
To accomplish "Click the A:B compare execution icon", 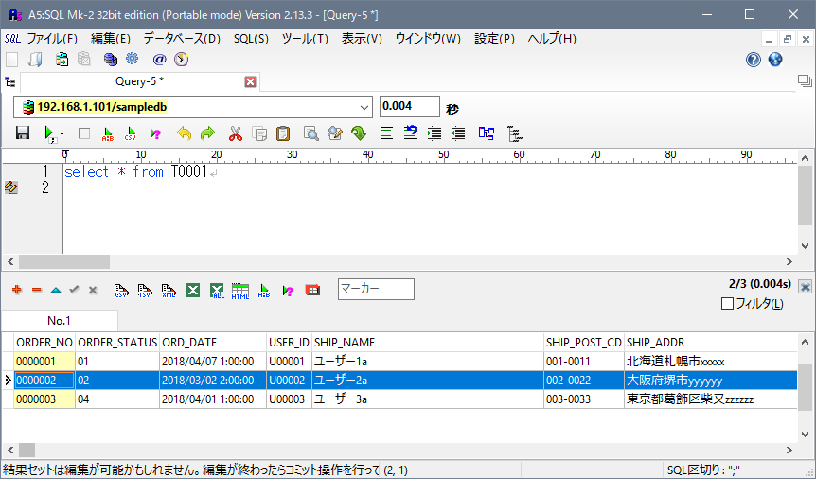I will click(x=108, y=133).
